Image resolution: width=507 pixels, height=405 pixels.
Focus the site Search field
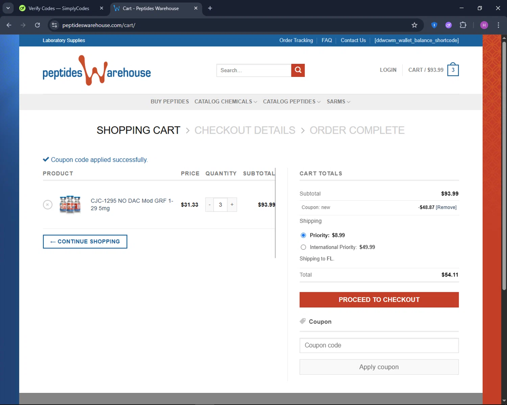click(254, 70)
